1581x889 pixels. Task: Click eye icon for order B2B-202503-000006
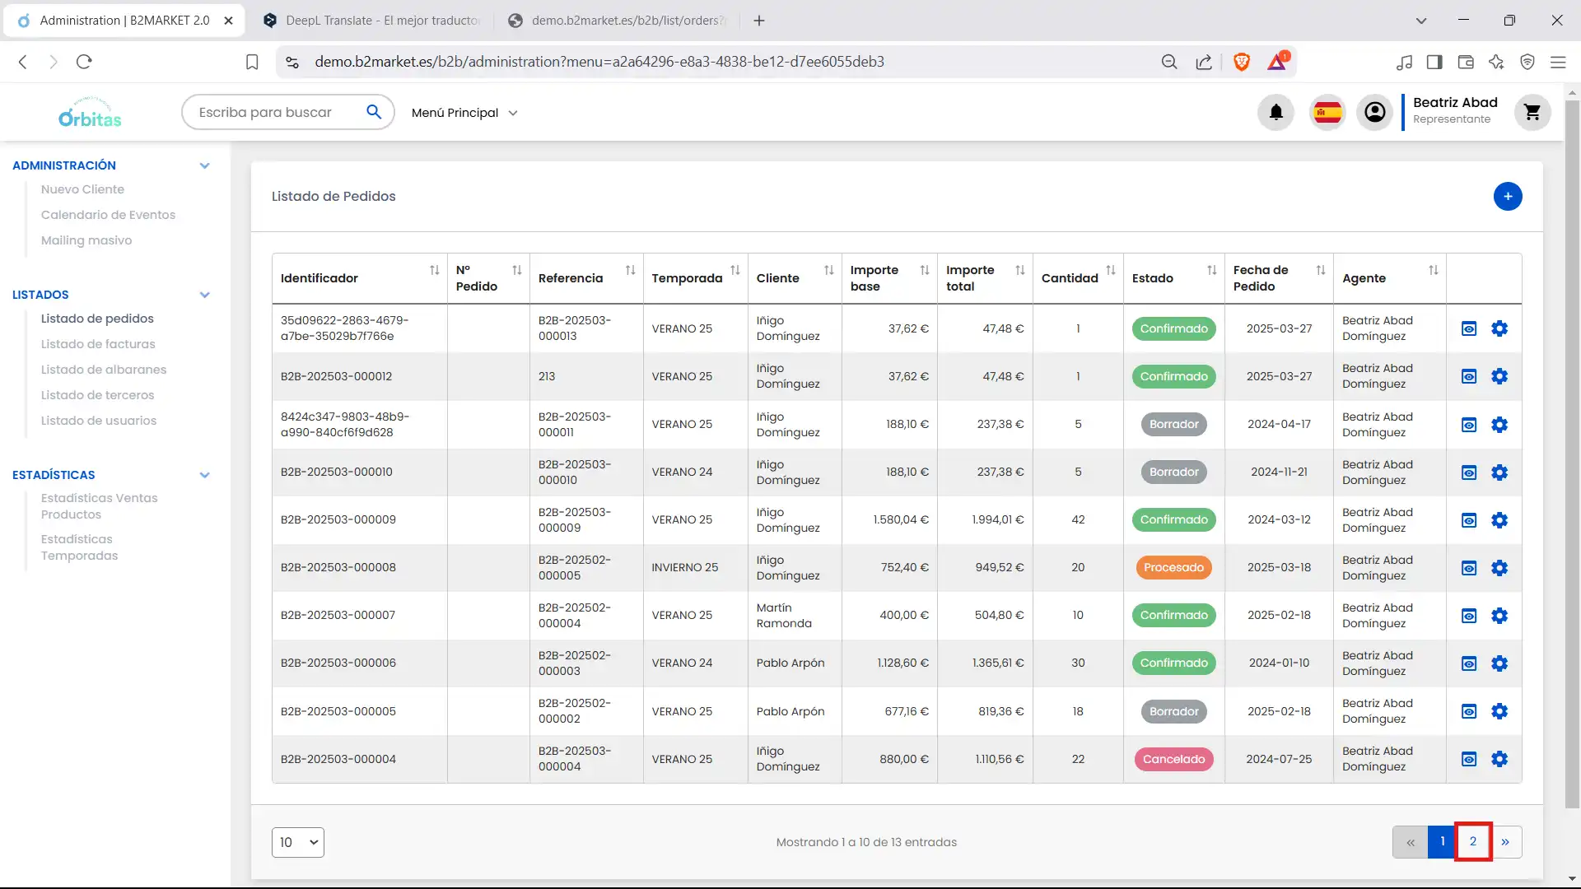tap(1468, 663)
